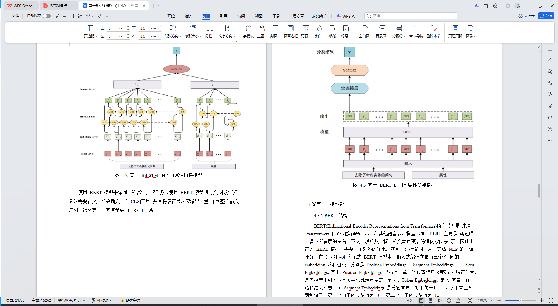The image size is (558, 306).
Task: Switch to the 视图 ribbon tab
Action: click(x=259, y=16)
